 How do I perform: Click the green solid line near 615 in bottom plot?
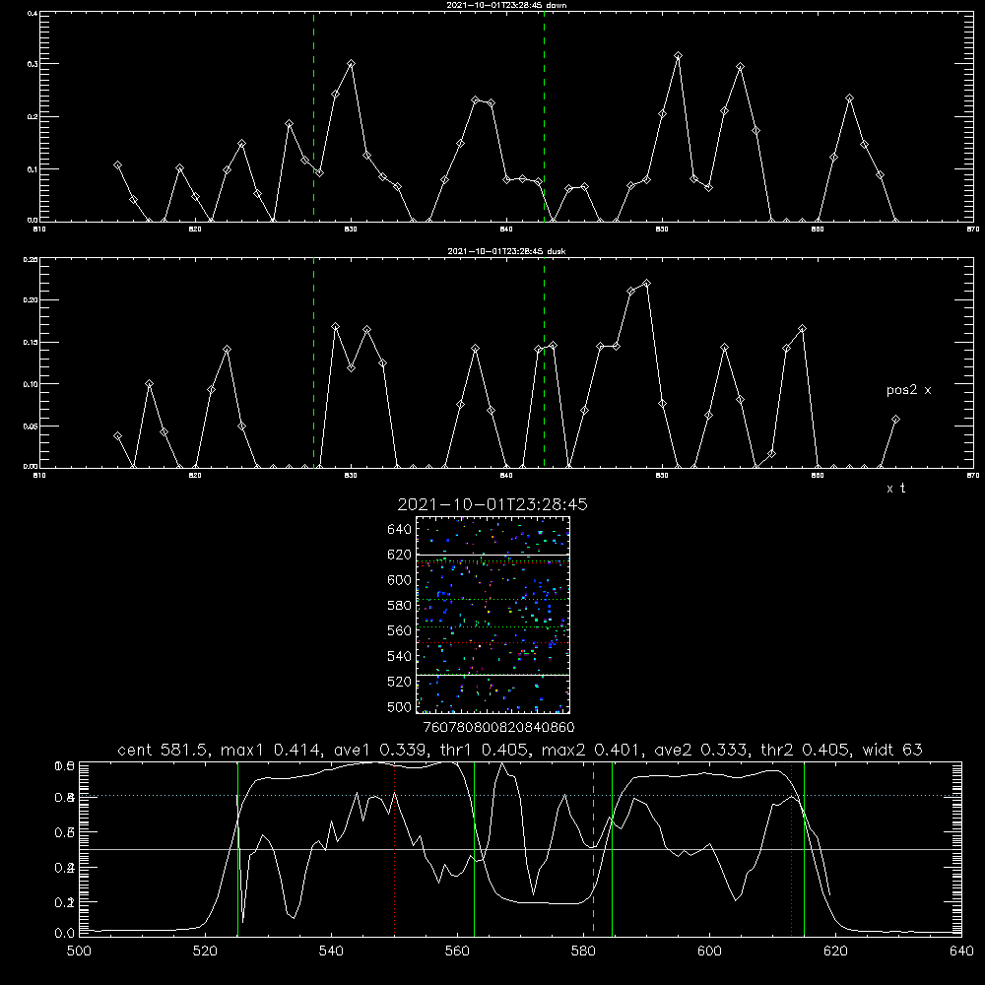click(804, 848)
